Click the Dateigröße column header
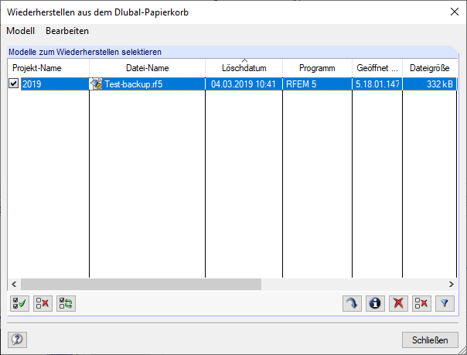467x355 pixels. pyautogui.click(x=430, y=68)
